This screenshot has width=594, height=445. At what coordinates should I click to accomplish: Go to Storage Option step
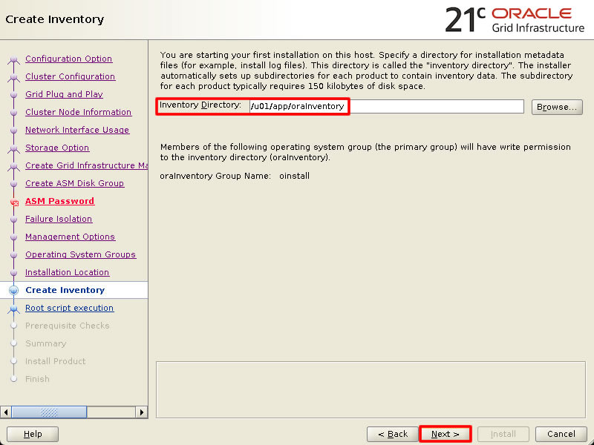click(57, 148)
